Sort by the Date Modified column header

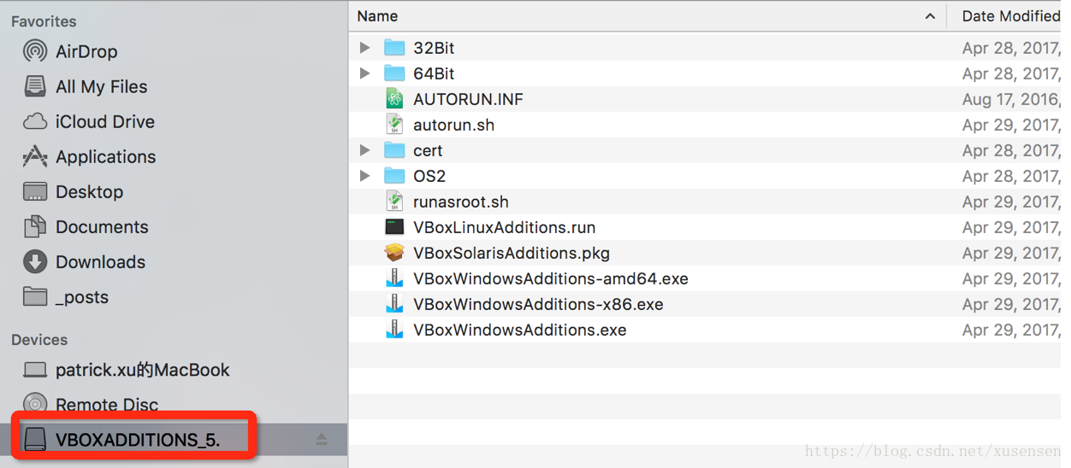1009,16
